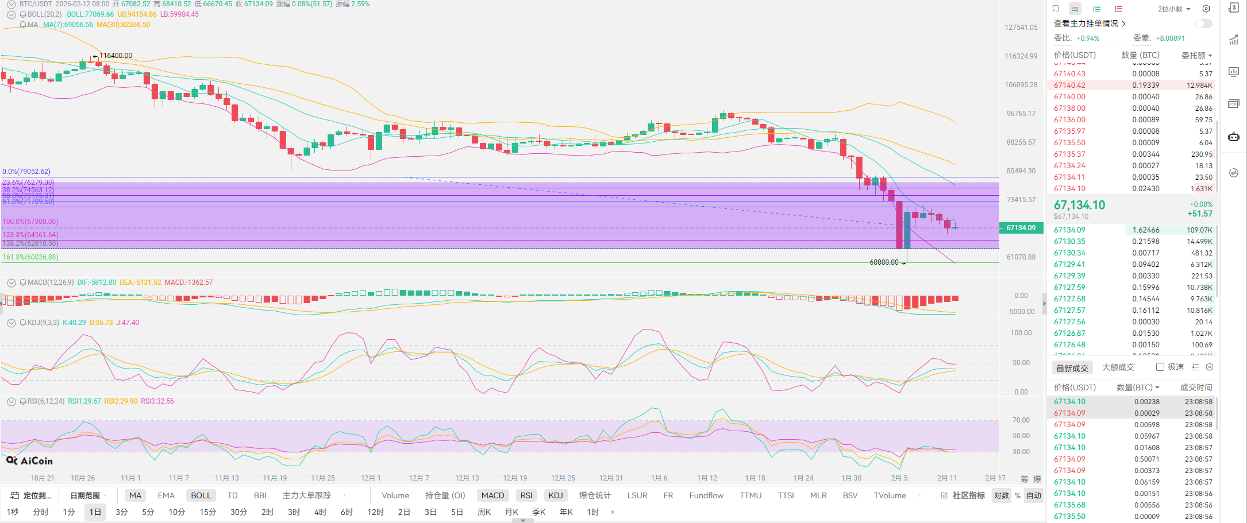Add the EMA indicator to the chart
This screenshot has height=523, width=1247.
coord(166,495)
